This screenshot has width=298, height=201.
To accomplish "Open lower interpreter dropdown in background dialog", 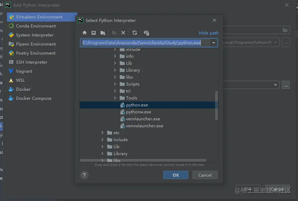I will pos(275,85).
